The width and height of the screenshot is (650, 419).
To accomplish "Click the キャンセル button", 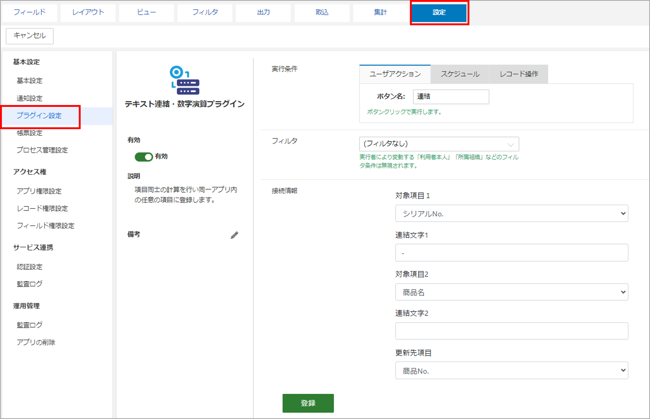I will click(30, 36).
